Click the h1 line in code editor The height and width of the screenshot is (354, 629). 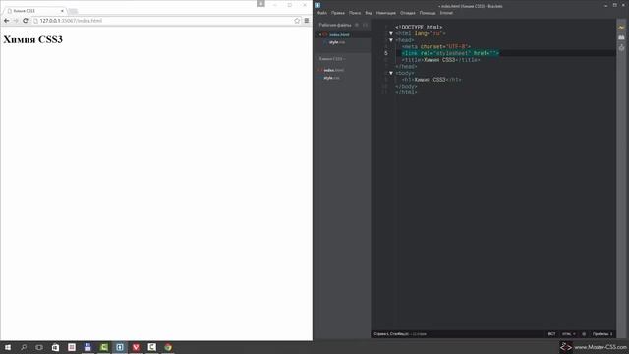[x=431, y=80]
